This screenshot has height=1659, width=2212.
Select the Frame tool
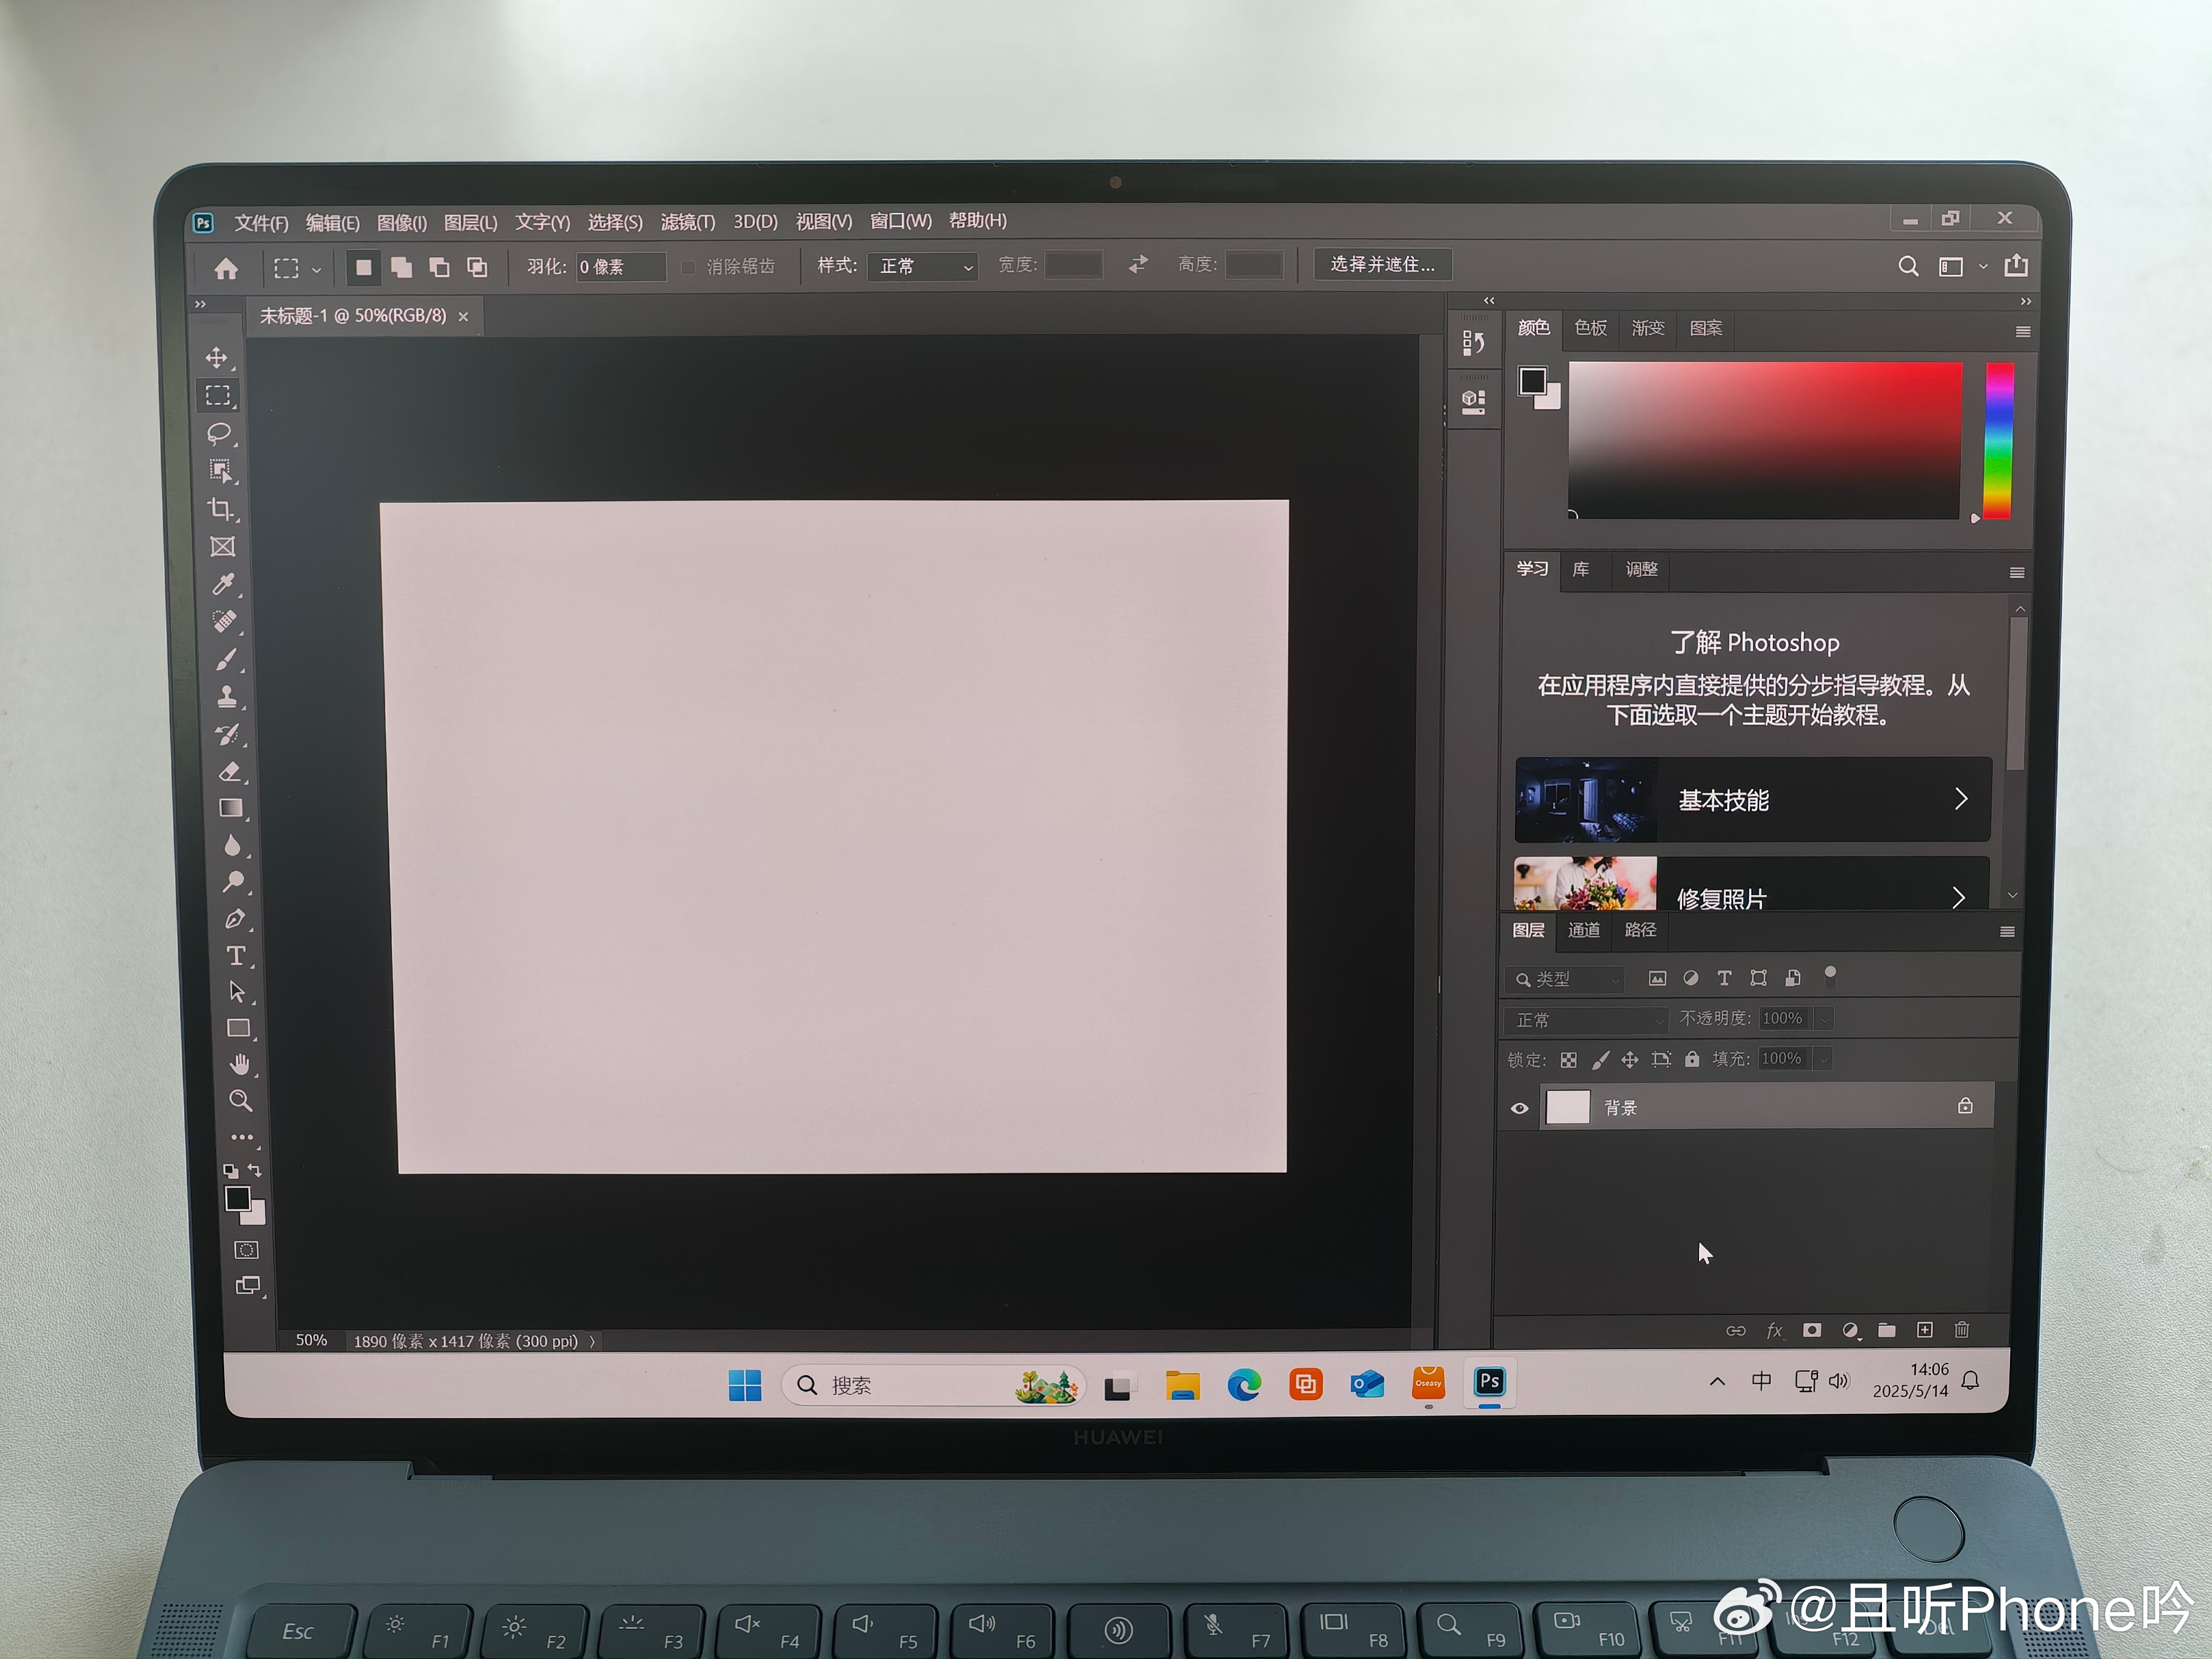point(222,546)
